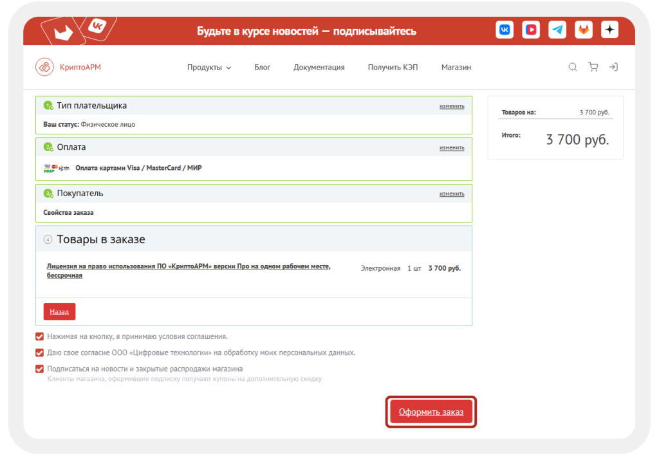The height and width of the screenshot is (456, 659).
Task: Click изменить next to Оплата section
Action: coord(451,147)
